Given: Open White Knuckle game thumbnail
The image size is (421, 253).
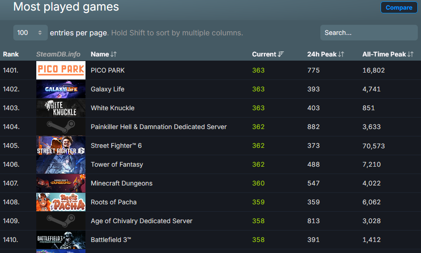Looking at the screenshot, I should [x=61, y=108].
